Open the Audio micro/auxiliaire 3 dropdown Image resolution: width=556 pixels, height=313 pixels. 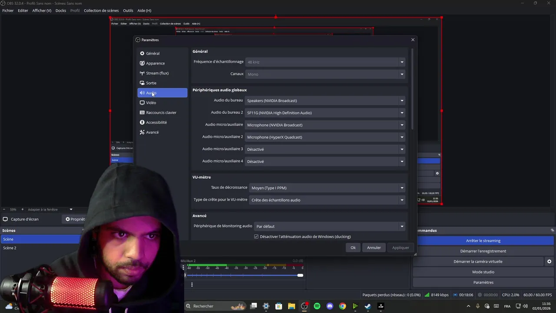tap(325, 149)
